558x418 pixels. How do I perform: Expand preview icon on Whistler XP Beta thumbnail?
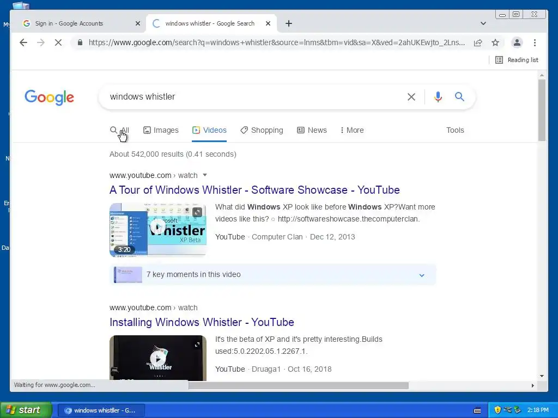[x=197, y=212]
